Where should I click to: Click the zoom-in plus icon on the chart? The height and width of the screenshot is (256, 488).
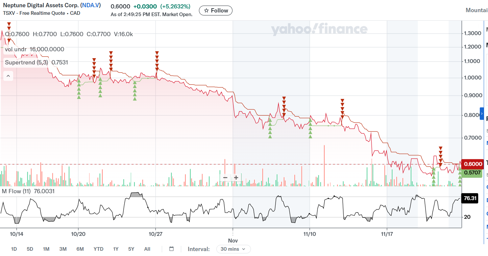pyautogui.click(x=236, y=177)
